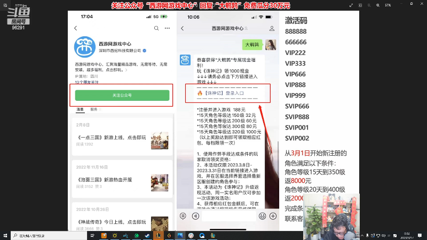Switch to the 服务 tab
Screen dimensions: 427x240
(x=94, y=109)
